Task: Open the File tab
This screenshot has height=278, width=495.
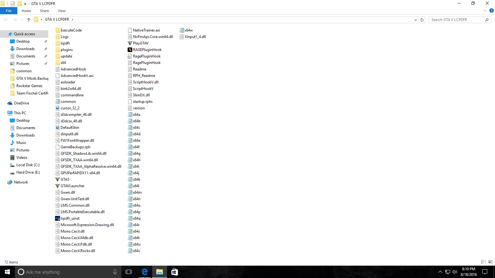Action: click(9, 11)
